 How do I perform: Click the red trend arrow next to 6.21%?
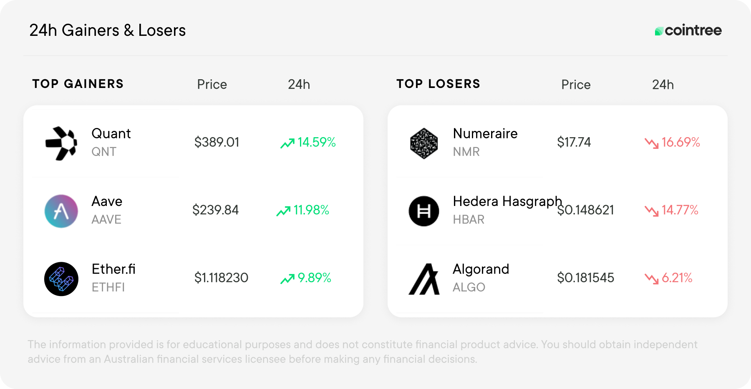[652, 279]
